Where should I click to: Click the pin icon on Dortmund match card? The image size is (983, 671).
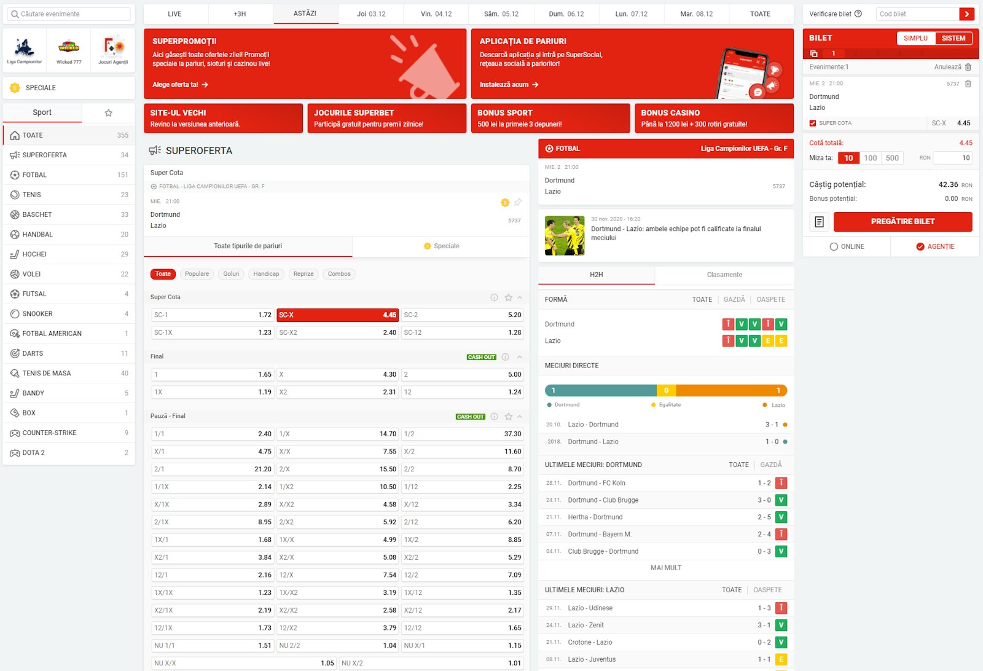[x=518, y=202]
